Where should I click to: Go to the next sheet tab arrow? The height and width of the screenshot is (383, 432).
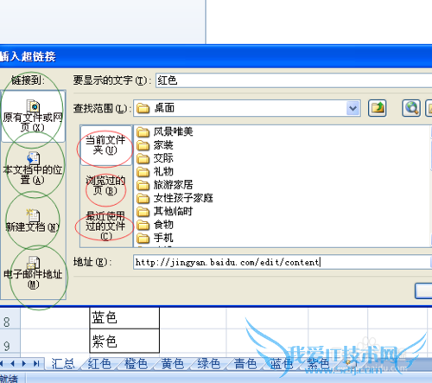click(x=24, y=364)
